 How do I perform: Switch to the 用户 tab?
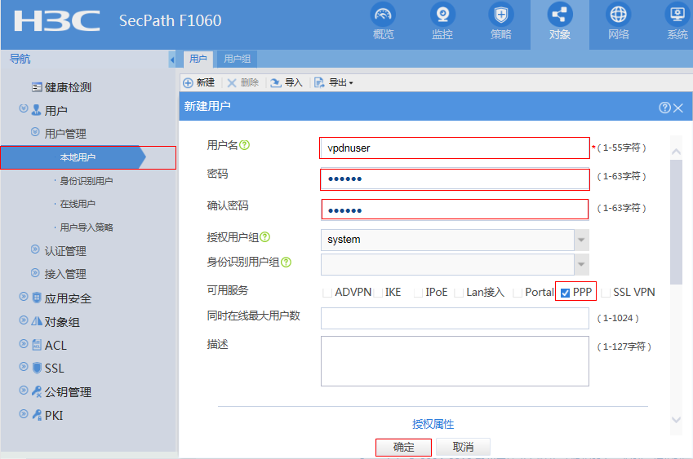click(198, 60)
